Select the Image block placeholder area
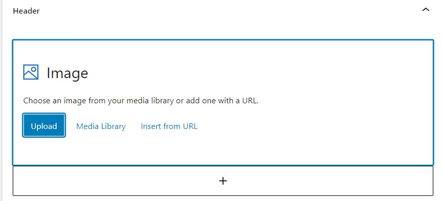This screenshot has width=442, height=201. pos(223,102)
